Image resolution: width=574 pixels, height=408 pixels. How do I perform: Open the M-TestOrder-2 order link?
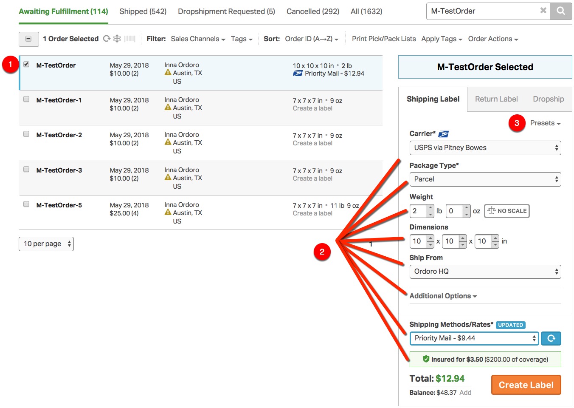(x=59, y=135)
